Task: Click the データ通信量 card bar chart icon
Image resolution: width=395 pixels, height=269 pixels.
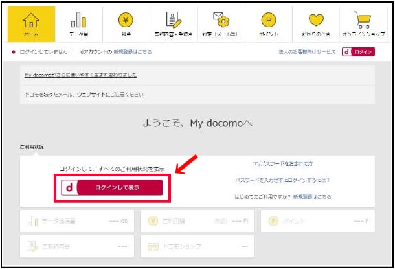Action: 33,221
